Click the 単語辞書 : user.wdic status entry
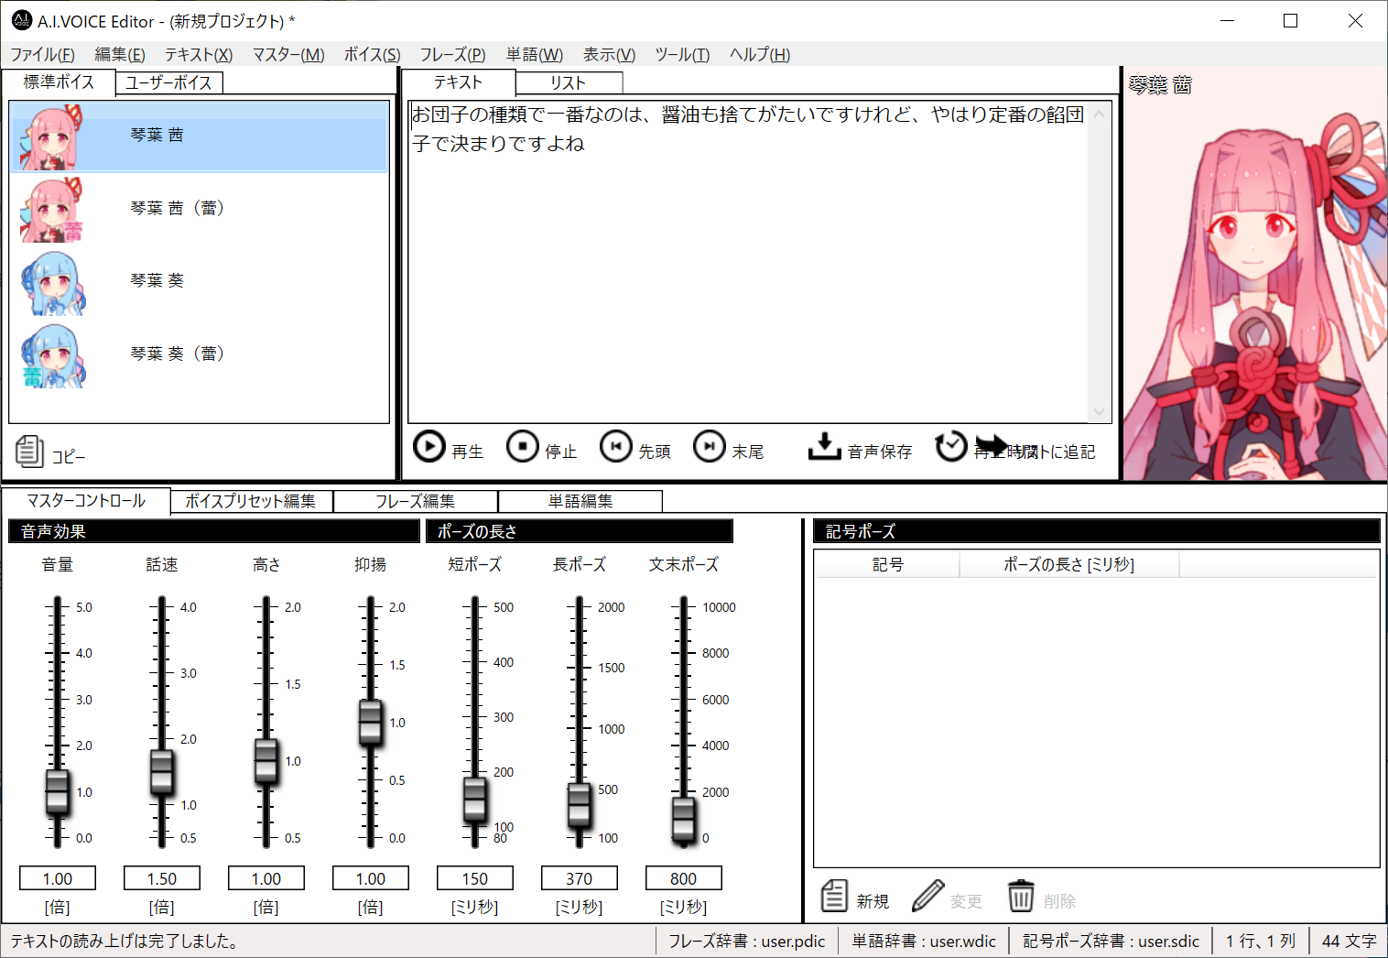 pos(924,941)
